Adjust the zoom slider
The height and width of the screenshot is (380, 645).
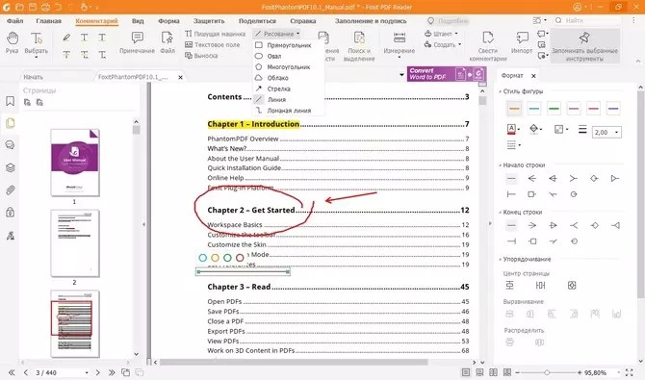click(x=547, y=372)
